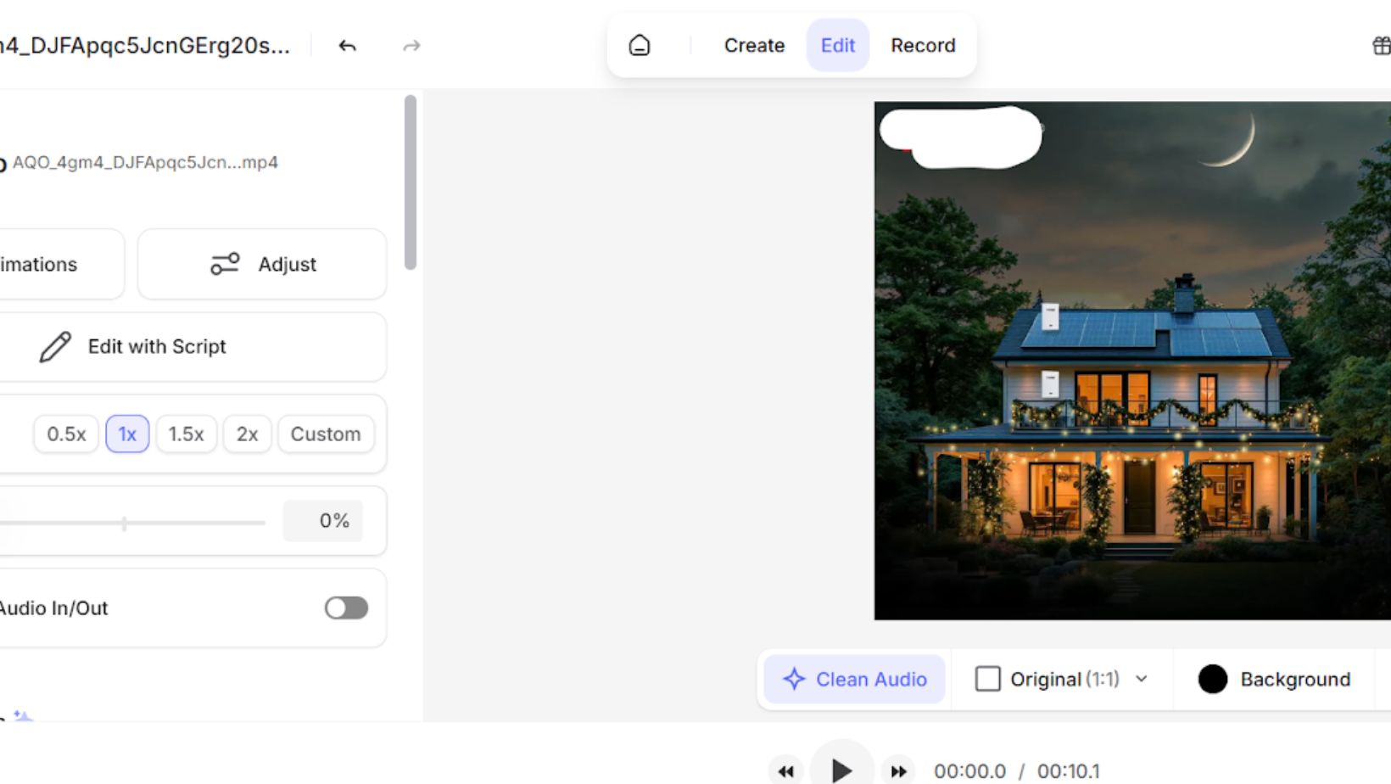Switch to the Create tab
Viewport: 1391px width, 784px height.
[x=754, y=46]
